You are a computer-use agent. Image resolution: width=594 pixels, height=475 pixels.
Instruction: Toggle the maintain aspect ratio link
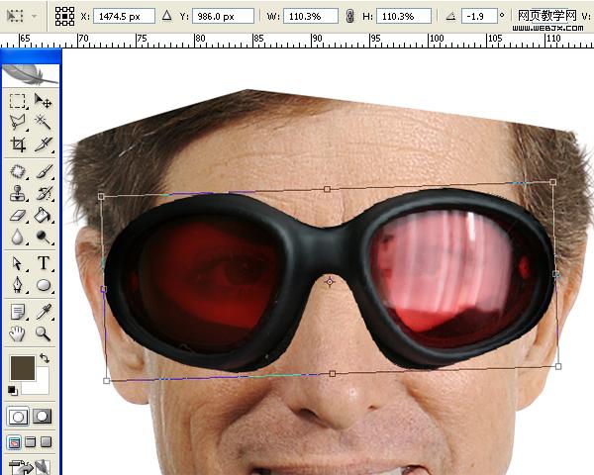350,16
